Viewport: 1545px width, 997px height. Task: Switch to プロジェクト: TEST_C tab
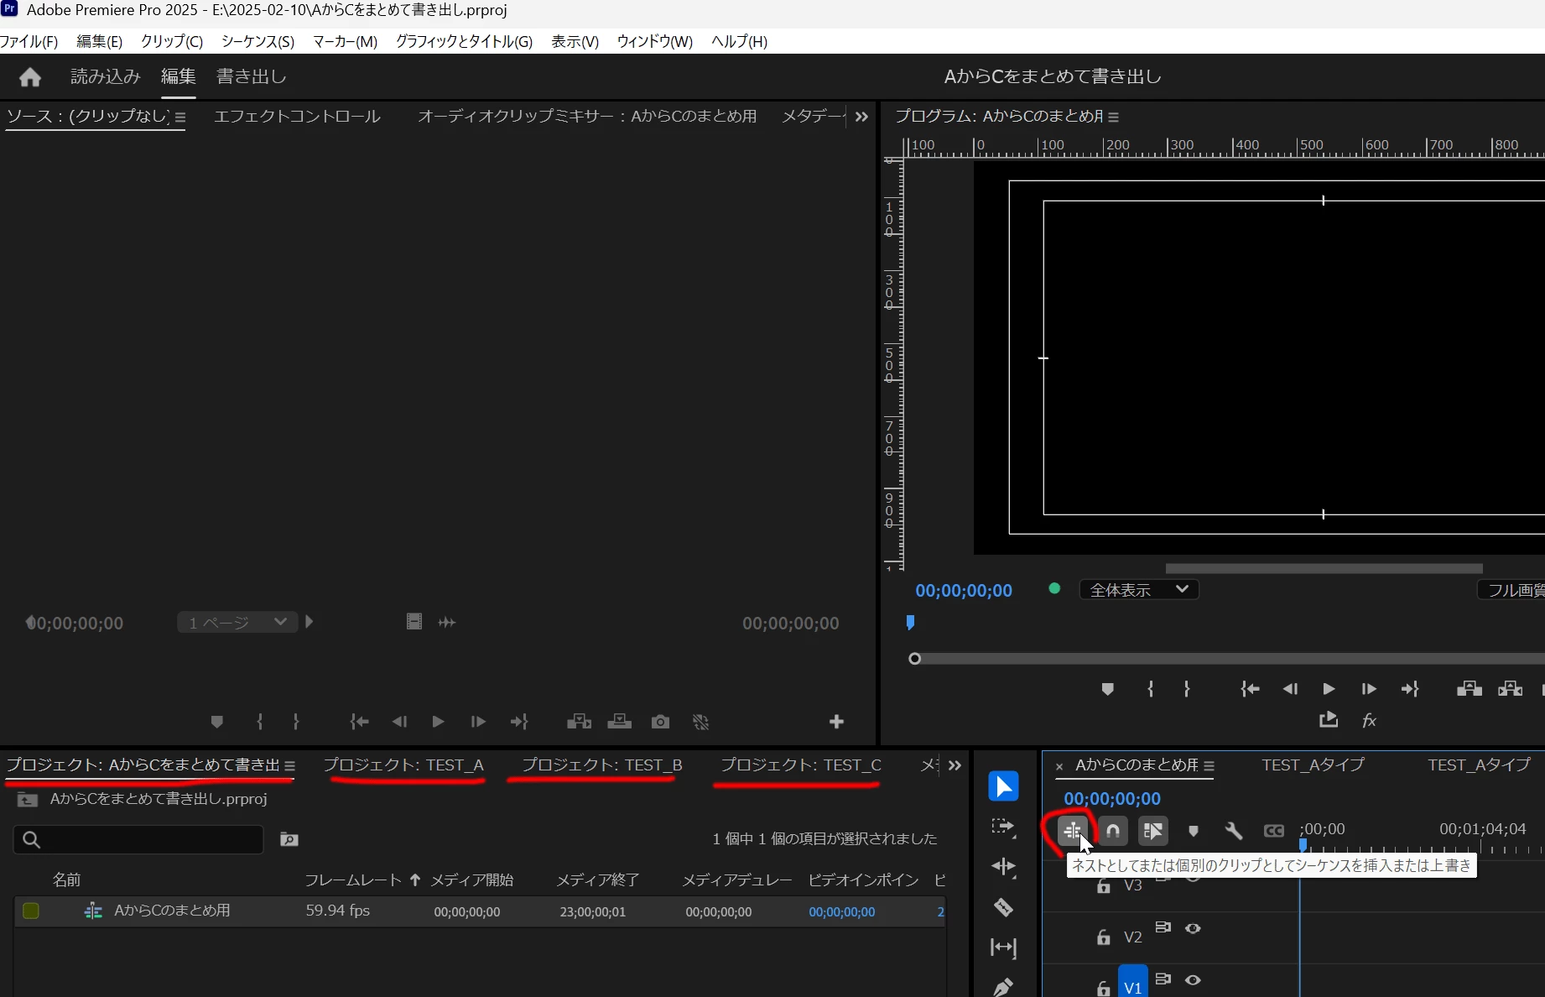click(x=800, y=765)
